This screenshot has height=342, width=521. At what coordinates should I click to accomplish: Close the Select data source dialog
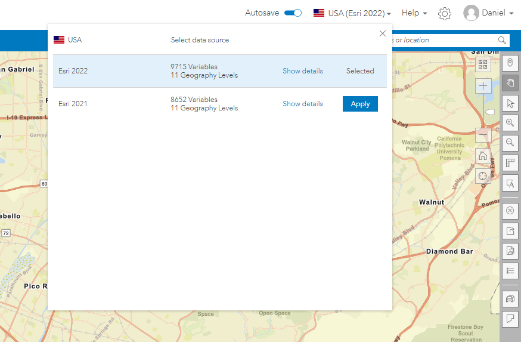[383, 33]
